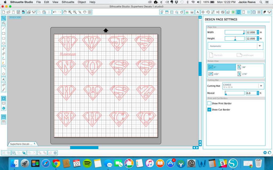Click the Undo arrow in toolbar
The image size is (273, 170).
(54, 12)
